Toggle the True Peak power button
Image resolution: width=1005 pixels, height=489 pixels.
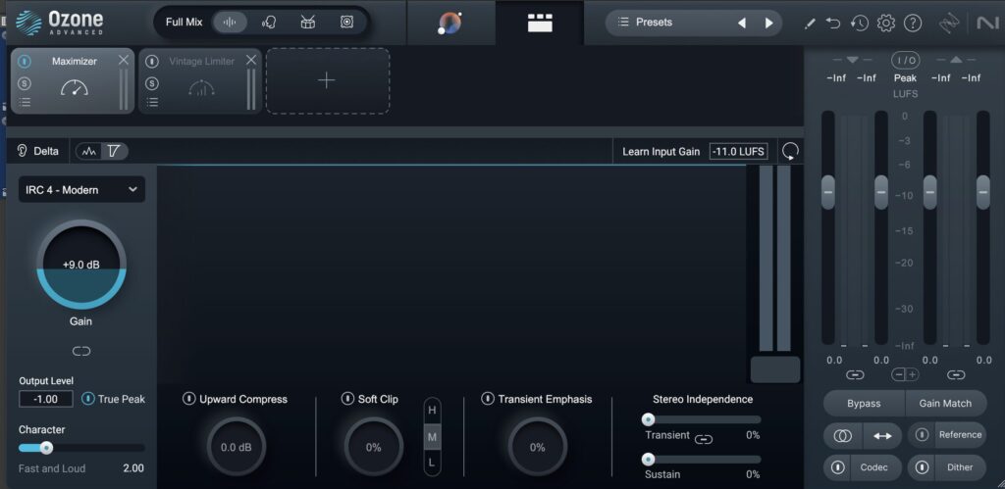coord(88,399)
